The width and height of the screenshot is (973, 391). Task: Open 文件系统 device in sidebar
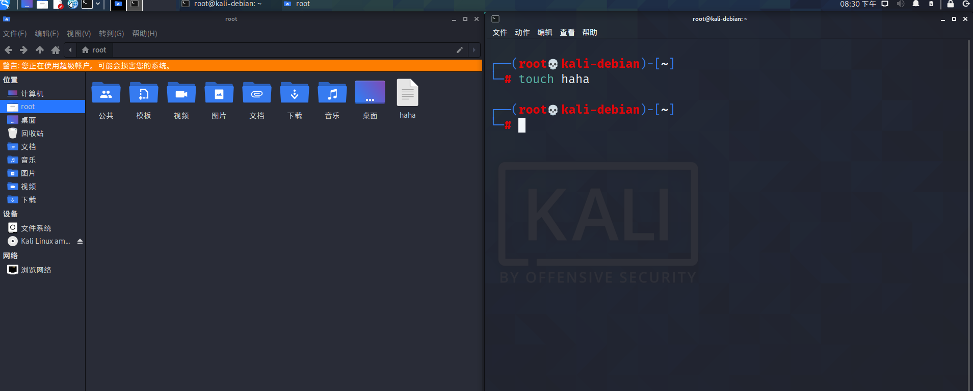42,228
